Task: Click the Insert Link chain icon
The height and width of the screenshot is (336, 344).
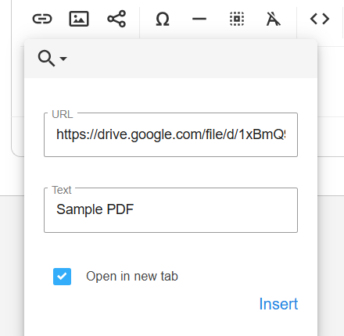Action: tap(42, 19)
